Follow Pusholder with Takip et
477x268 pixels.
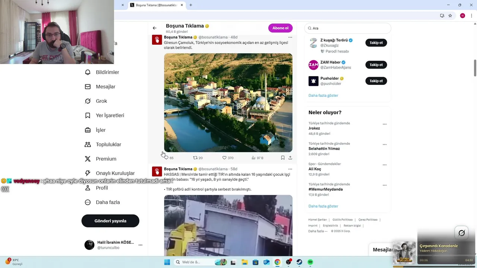click(376, 81)
